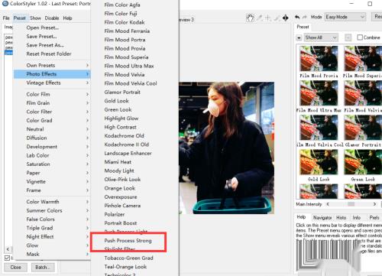The height and width of the screenshot is (276, 382).
Task: Click the greyed eyedropper tool icon
Action: [x=260, y=18]
